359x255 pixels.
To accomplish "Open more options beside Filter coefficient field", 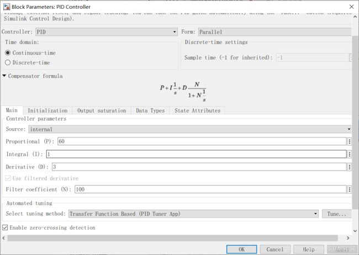I will 350,189.
